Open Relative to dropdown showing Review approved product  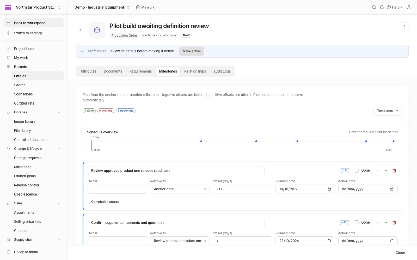(180, 241)
